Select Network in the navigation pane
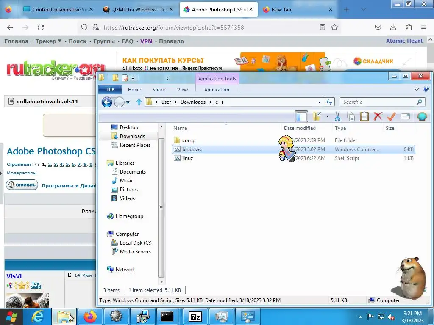The width and height of the screenshot is (434, 325). pos(125,270)
